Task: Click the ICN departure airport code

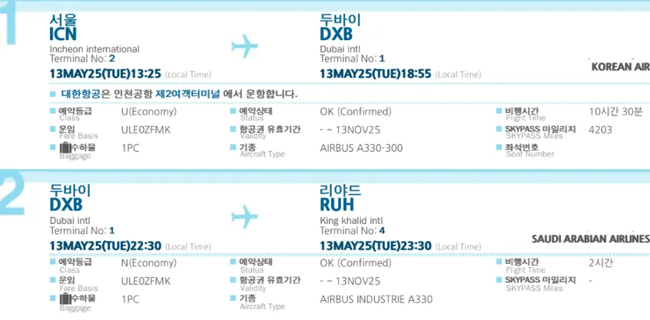Action: click(63, 35)
